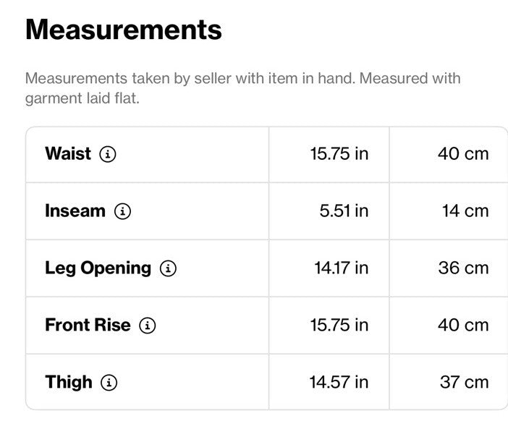508x429 pixels.
Task: Open the Front Rise info icon
Action: click(x=148, y=326)
